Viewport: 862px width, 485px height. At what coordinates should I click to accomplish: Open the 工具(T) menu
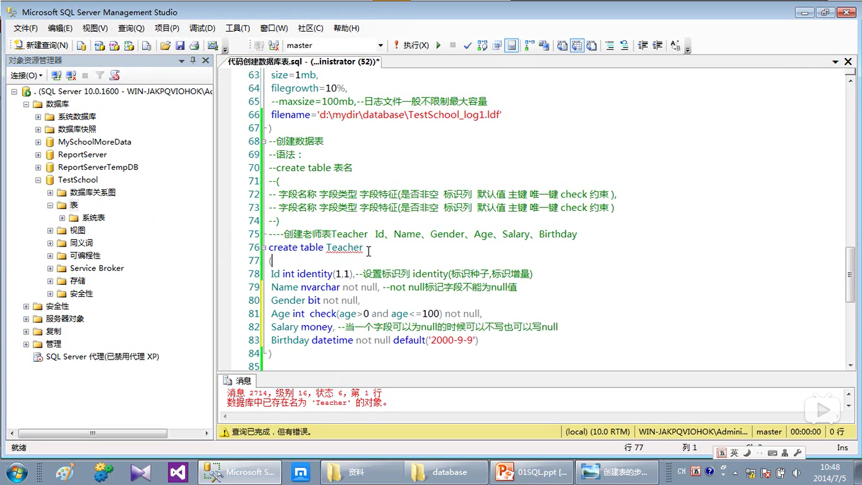[238, 28]
